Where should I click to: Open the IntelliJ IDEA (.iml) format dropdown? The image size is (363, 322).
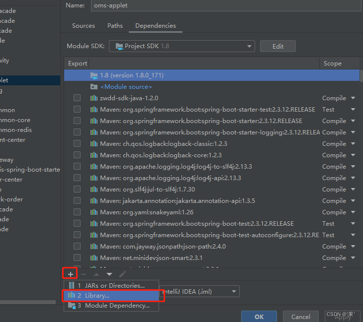click(199, 292)
